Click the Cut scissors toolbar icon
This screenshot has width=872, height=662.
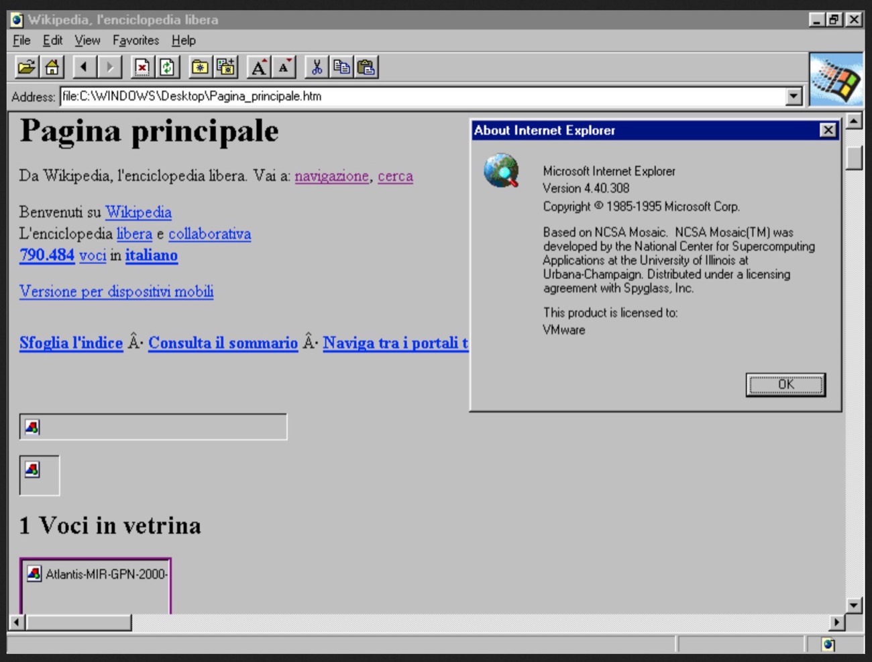pyautogui.click(x=317, y=67)
